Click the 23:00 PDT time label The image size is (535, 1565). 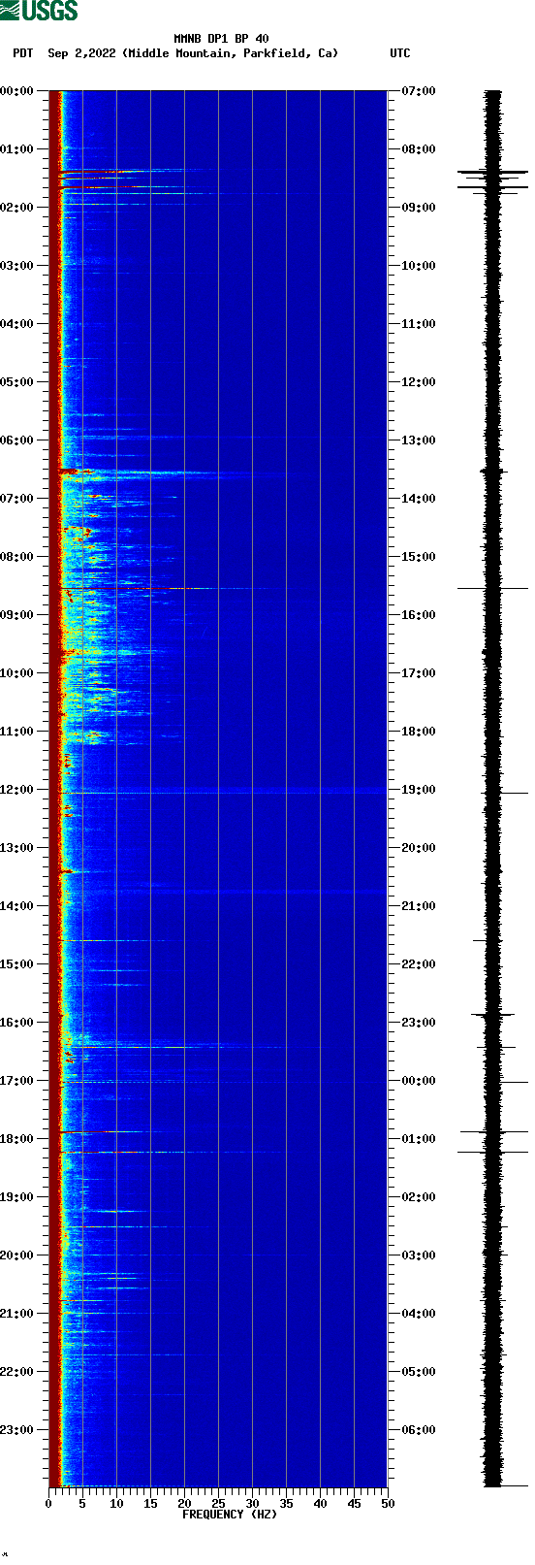click(16, 1430)
